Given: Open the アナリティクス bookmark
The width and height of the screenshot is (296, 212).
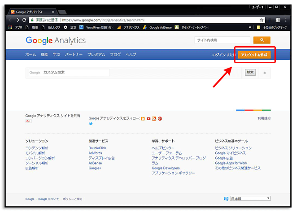Looking at the screenshot, I should pyautogui.click(x=128, y=27).
